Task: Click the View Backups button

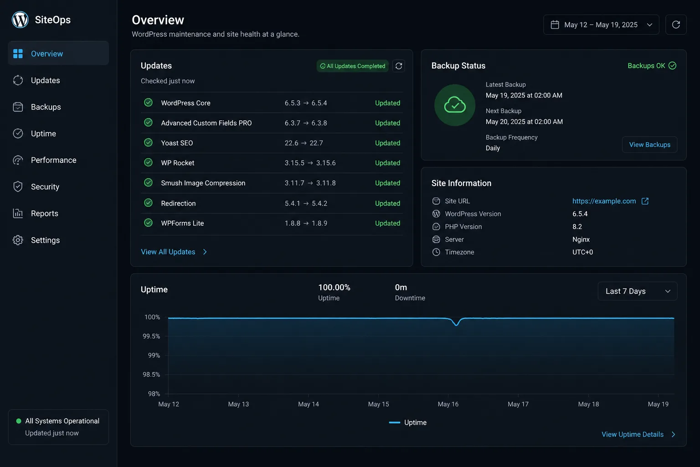Action: [649, 145]
